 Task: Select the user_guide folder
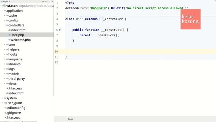pos(15,103)
